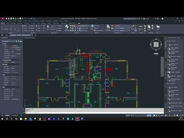This screenshot has height=138, width=184.
Task: Click the Color ByLayer swatch in Properties palette
Action: coord(12,46)
